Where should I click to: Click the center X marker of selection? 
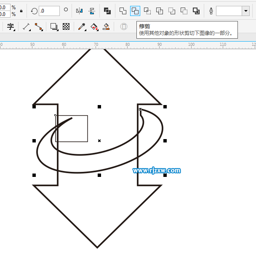pos(99,141)
